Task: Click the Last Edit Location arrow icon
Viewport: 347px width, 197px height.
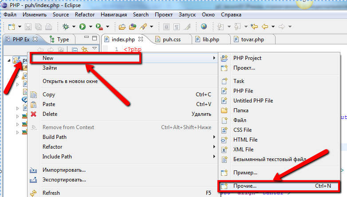Action: coord(254,27)
